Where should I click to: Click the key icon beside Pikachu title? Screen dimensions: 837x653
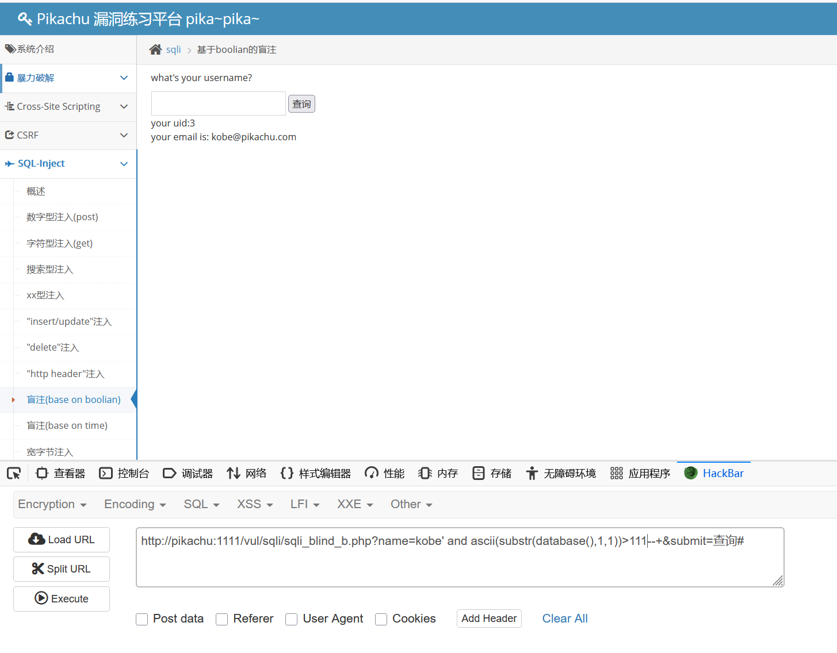[x=25, y=19]
